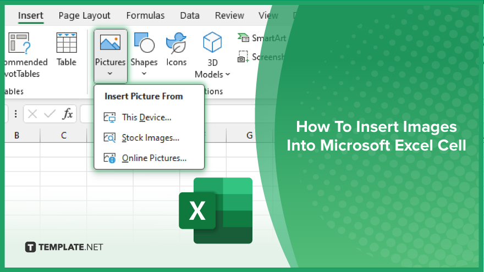Open the Review tab
Screen dimensions: 484x272
point(229,15)
